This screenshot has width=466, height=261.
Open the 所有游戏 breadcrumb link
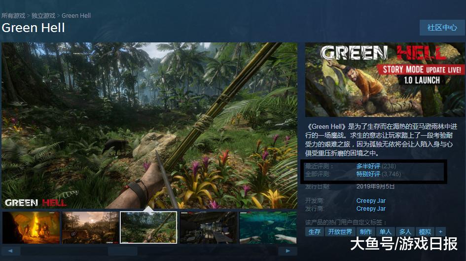(x=13, y=15)
